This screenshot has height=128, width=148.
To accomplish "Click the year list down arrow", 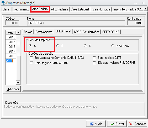I will point(18,83).
